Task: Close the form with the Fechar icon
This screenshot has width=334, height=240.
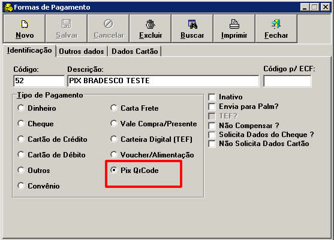Action: click(x=276, y=24)
